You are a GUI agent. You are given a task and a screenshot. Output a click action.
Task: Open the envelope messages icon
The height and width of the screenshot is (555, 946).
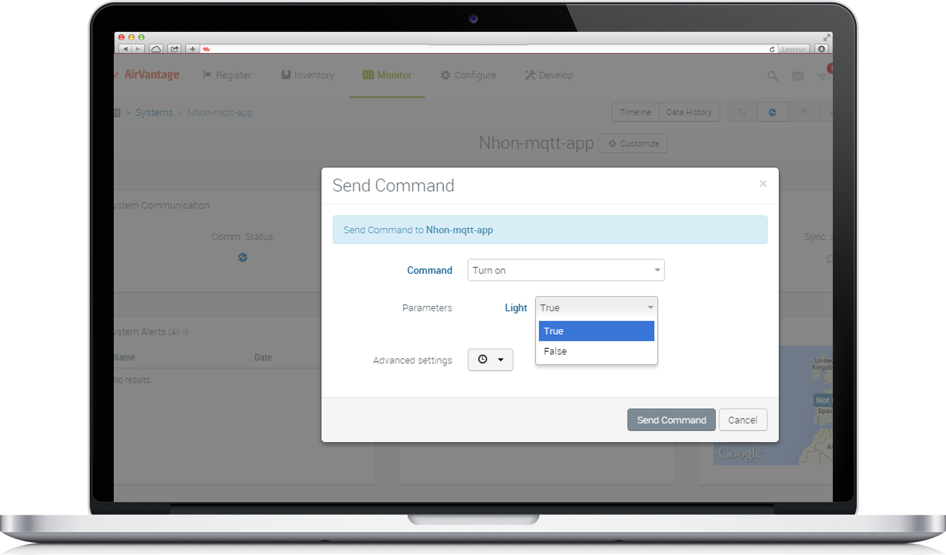point(797,76)
